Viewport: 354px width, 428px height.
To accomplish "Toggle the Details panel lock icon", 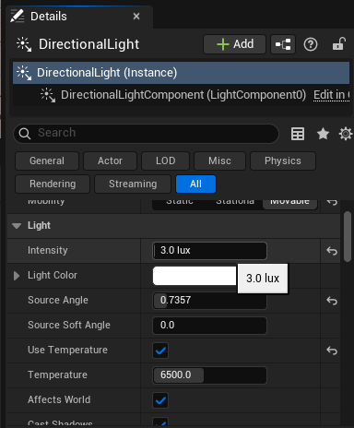I will pyautogui.click(x=339, y=44).
